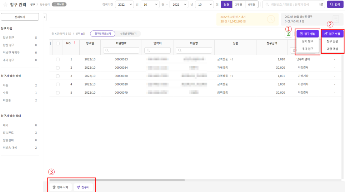Open the 2022년 10월 생성된 청구 summary card
345x192 pixels.
click(311, 19)
